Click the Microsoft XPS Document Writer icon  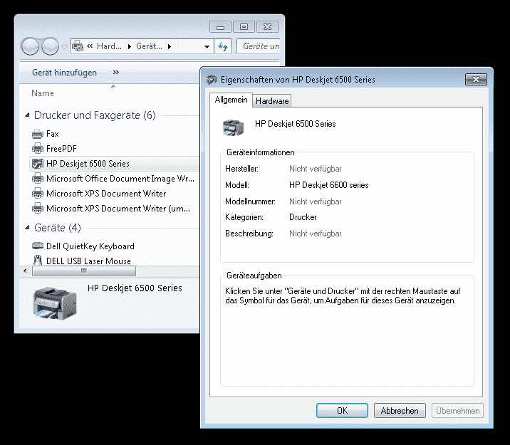[38, 194]
